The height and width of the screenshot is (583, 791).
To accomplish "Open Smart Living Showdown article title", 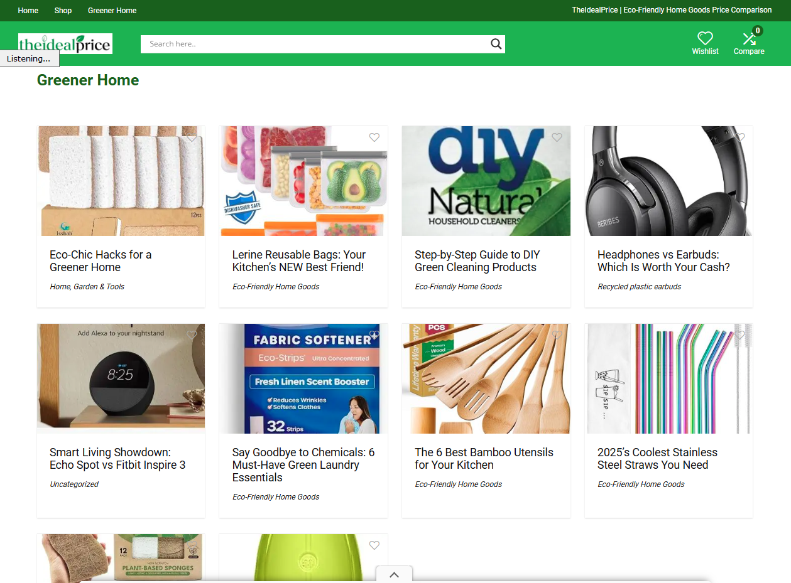I will click(x=117, y=459).
